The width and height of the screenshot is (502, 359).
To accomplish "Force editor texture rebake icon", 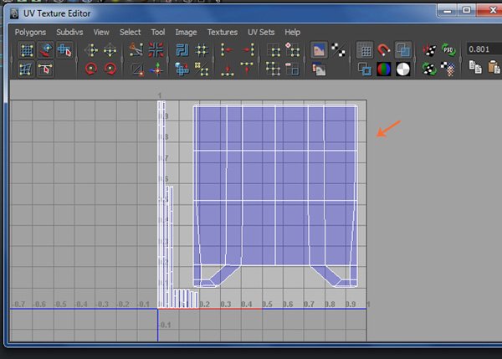I will 429,69.
